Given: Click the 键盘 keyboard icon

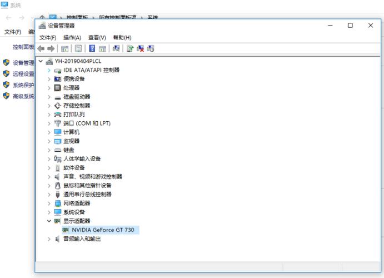Looking at the screenshot, I should (58, 150).
